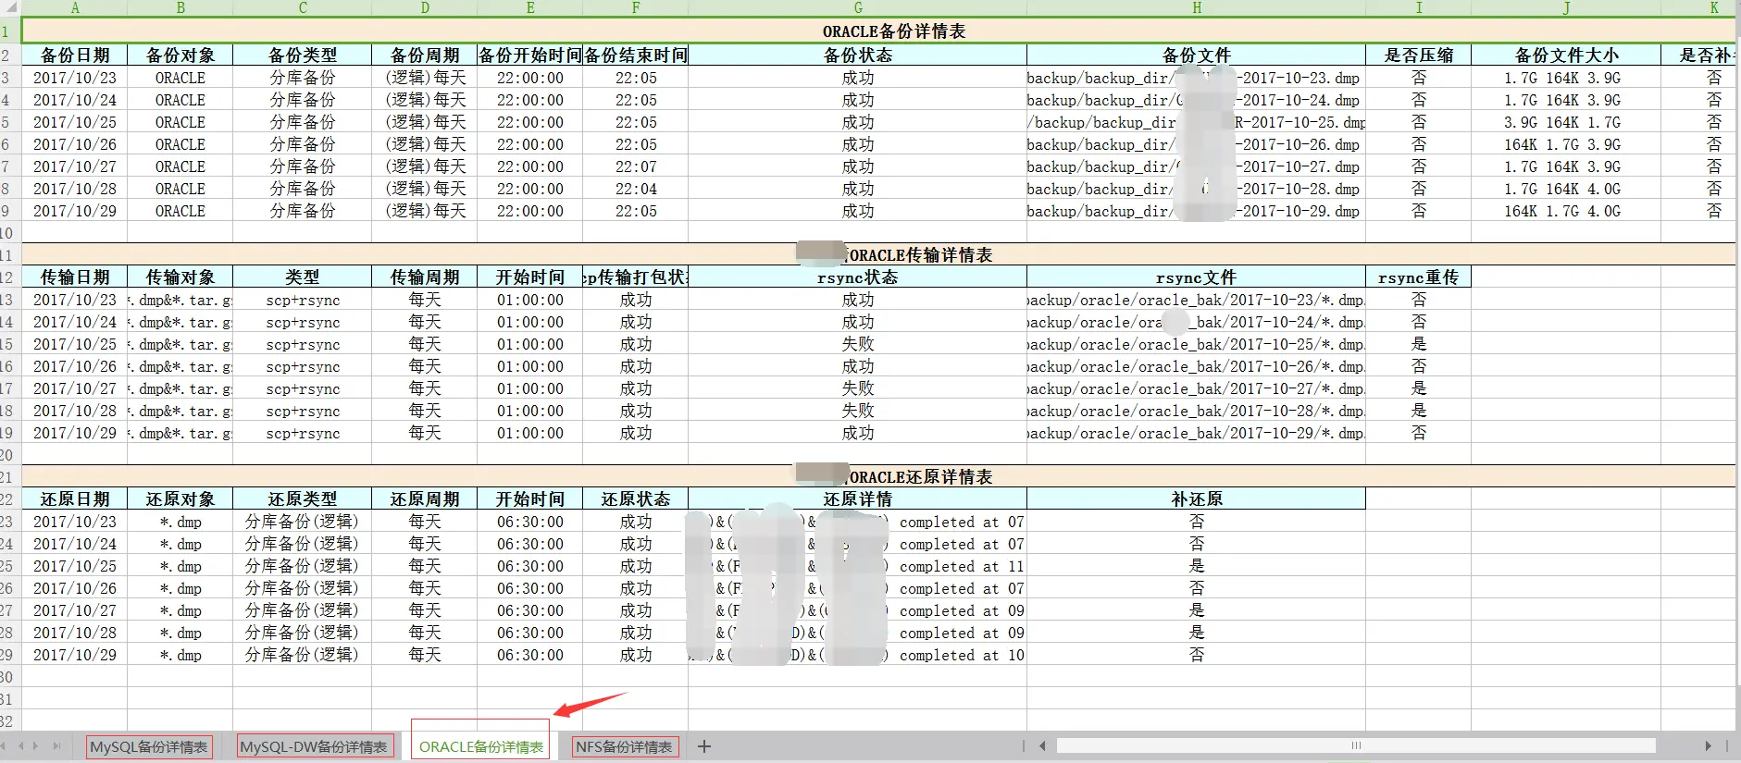Click horizontal scrollbar left arrow
Viewport: 1741px width, 763px height.
point(1042,745)
